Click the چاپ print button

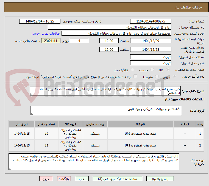pos(82,179)
